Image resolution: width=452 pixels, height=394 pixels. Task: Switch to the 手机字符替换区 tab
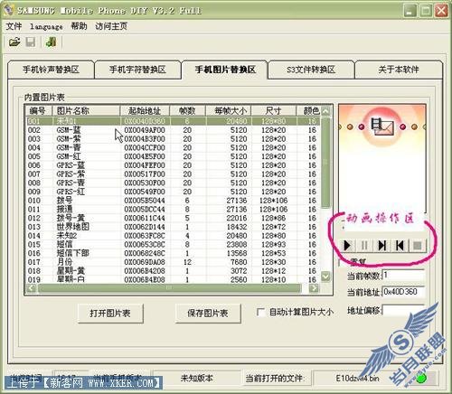point(137,70)
